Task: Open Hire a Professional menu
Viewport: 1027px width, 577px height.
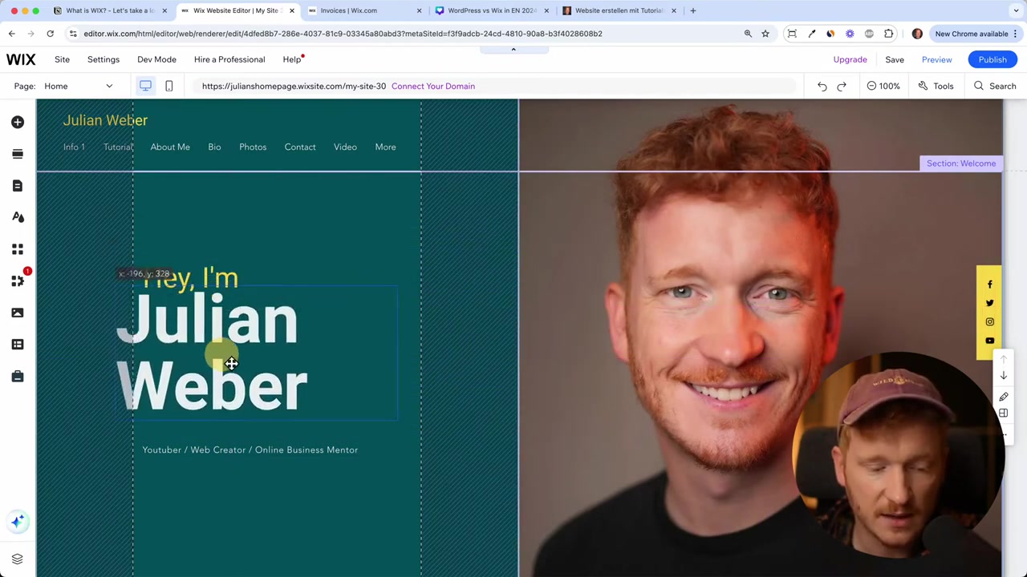Action: 229,59
